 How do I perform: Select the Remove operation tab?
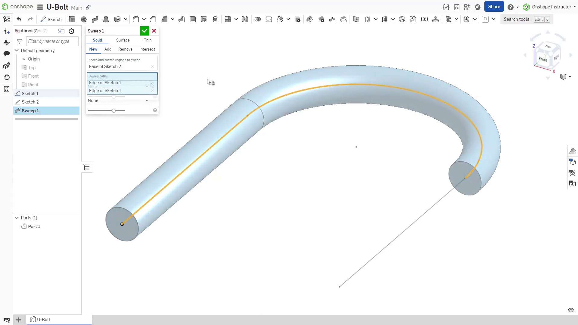click(125, 49)
